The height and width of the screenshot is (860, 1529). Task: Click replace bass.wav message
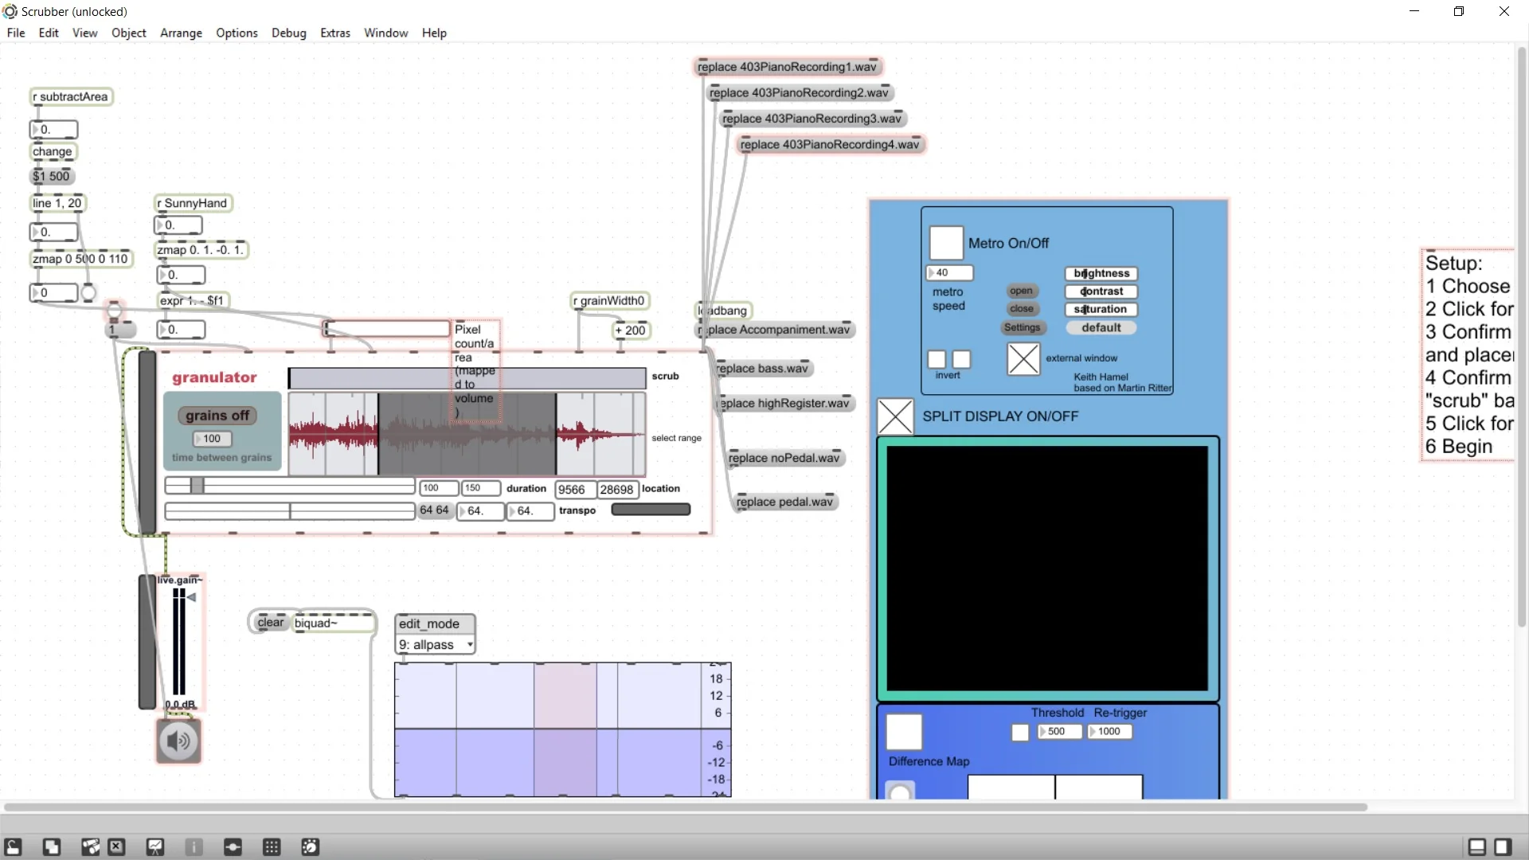pos(762,369)
